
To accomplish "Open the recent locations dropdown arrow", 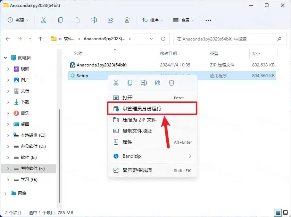I will [30, 39].
